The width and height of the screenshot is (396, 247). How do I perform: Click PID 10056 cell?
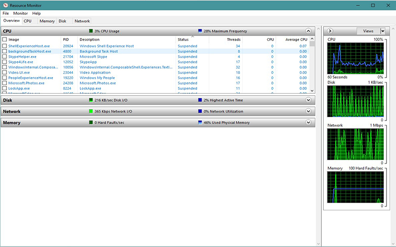68,67
